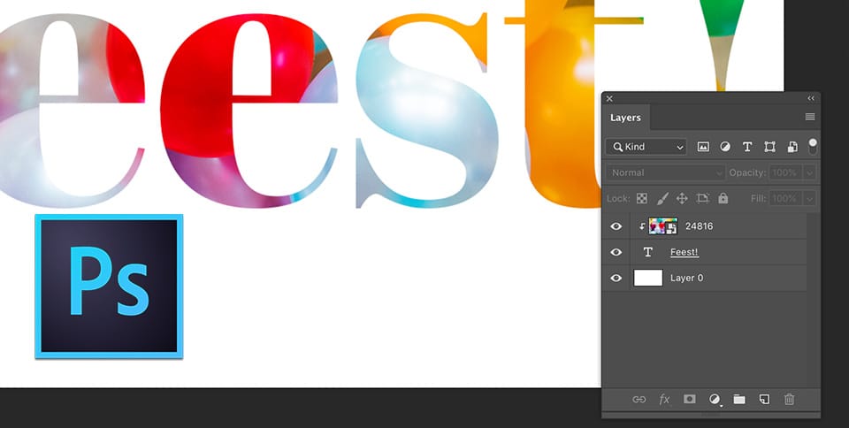Viewport: 849px width, 428px height.
Task: Click the Link layers icon
Action: click(x=639, y=400)
